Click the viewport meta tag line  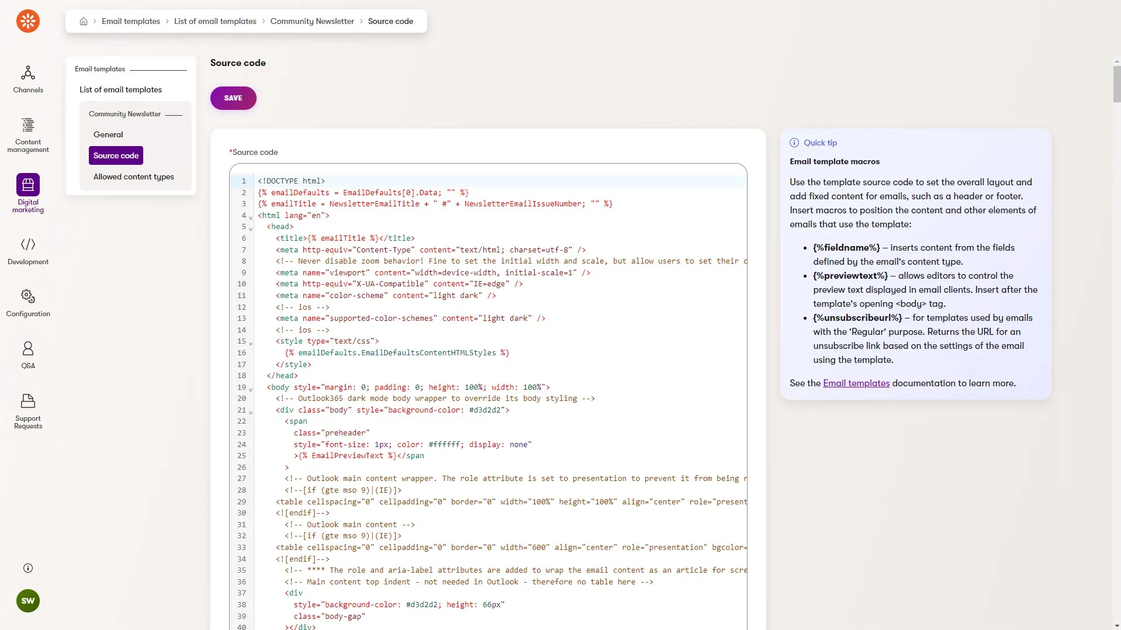[433, 273]
